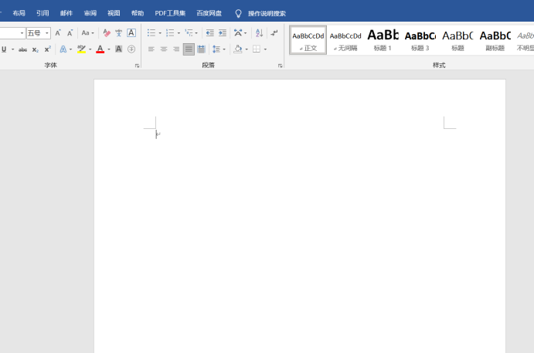Expand the change case Aa dropdown

tap(88, 33)
